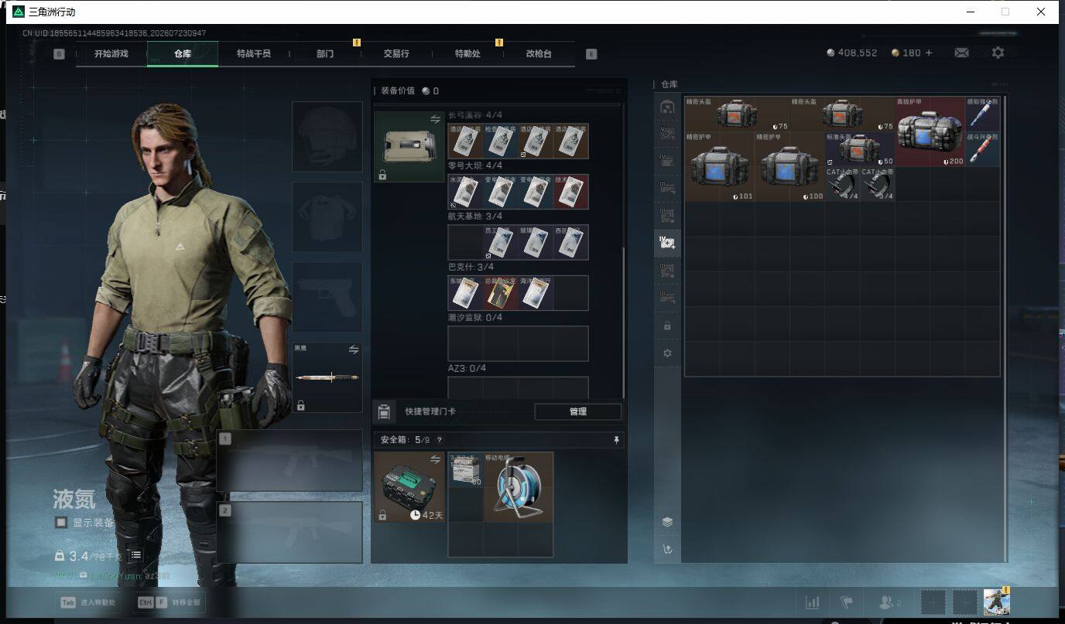Open the mail envelope icon

[961, 53]
